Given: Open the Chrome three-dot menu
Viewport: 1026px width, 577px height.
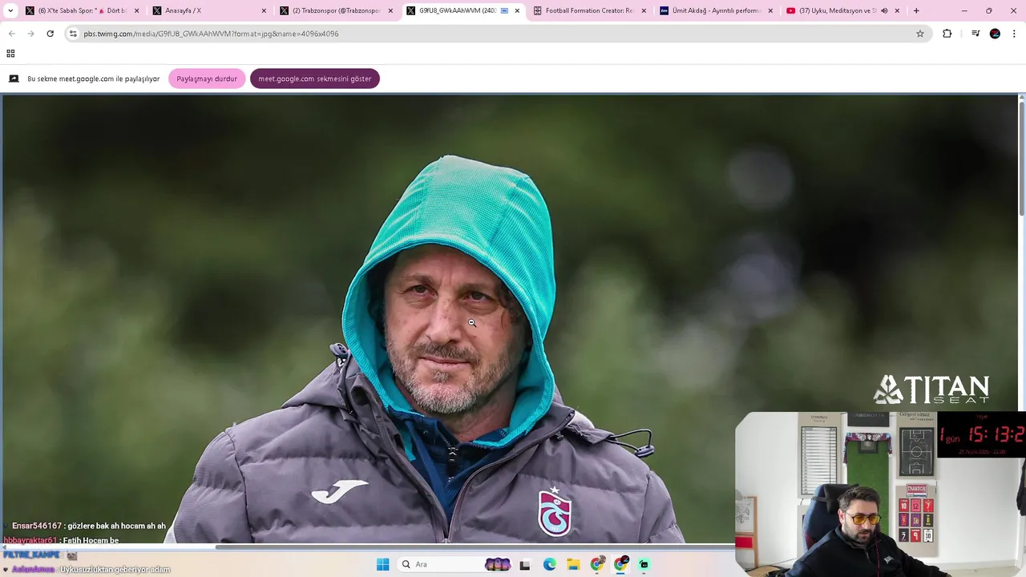Looking at the screenshot, I should (x=1015, y=34).
